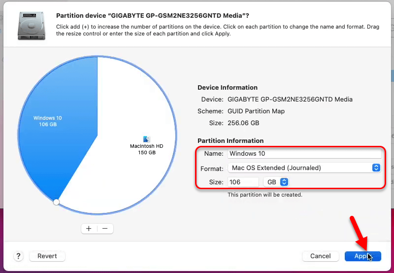The image size is (394, 273).
Task: Click the Finder icon on Macintosh HD
Action: tap(146, 139)
